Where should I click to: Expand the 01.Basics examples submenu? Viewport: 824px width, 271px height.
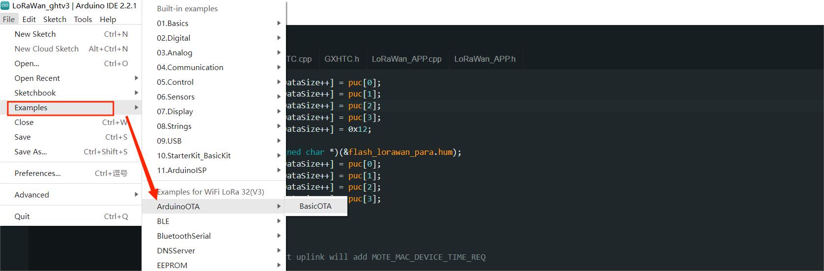click(x=172, y=23)
